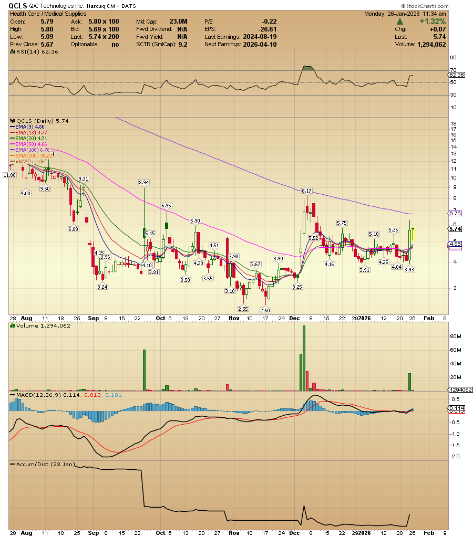Click the 8.94 price high label

tap(143, 183)
